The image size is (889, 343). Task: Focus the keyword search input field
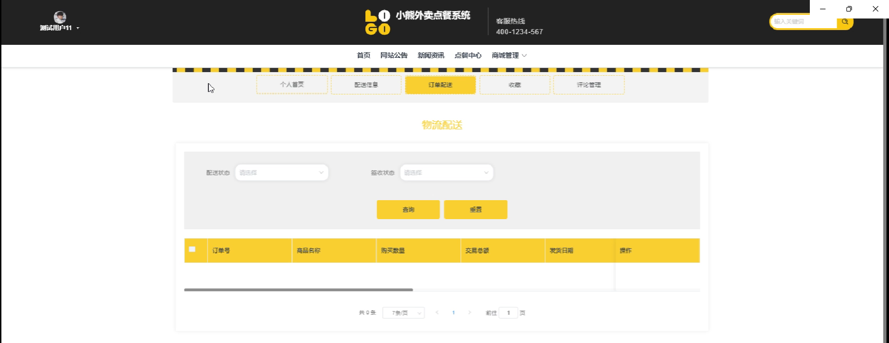[804, 22]
